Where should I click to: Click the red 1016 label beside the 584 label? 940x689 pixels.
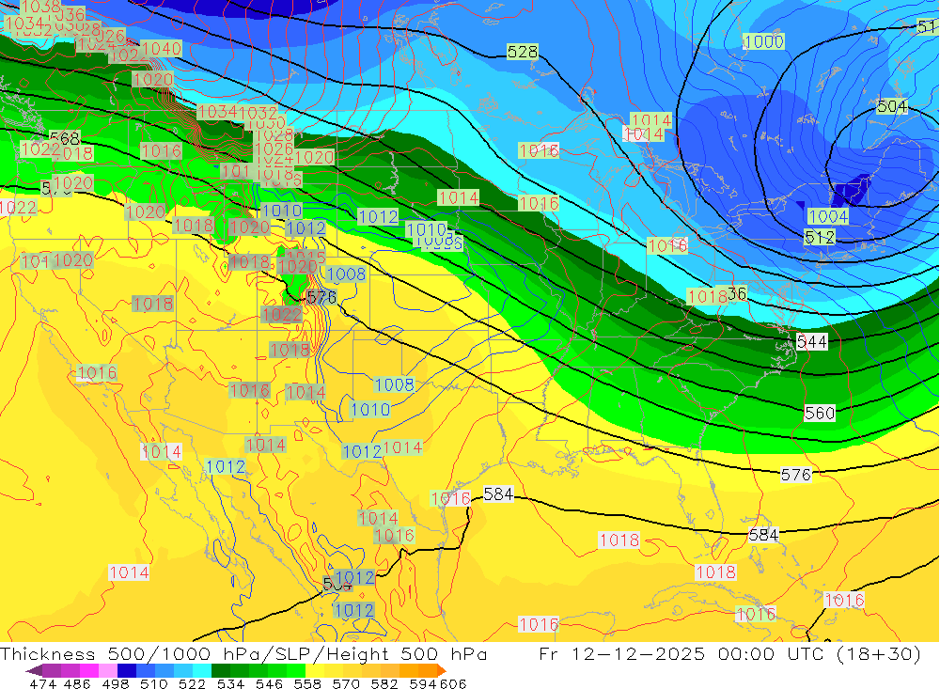[x=450, y=498]
